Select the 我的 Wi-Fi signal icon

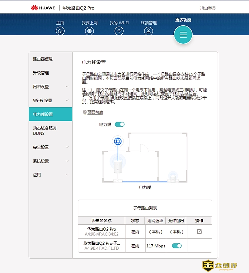click(119, 31)
